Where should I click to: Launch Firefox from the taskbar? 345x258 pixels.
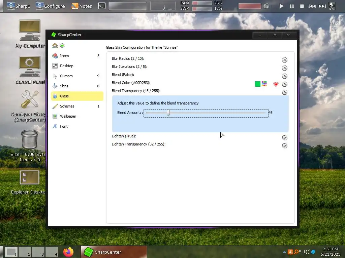(x=68, y=252)
